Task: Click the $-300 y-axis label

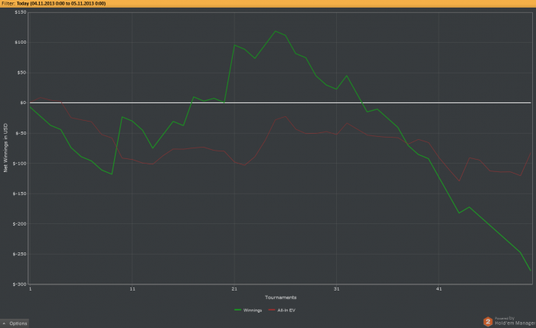Action: [19, 284]
